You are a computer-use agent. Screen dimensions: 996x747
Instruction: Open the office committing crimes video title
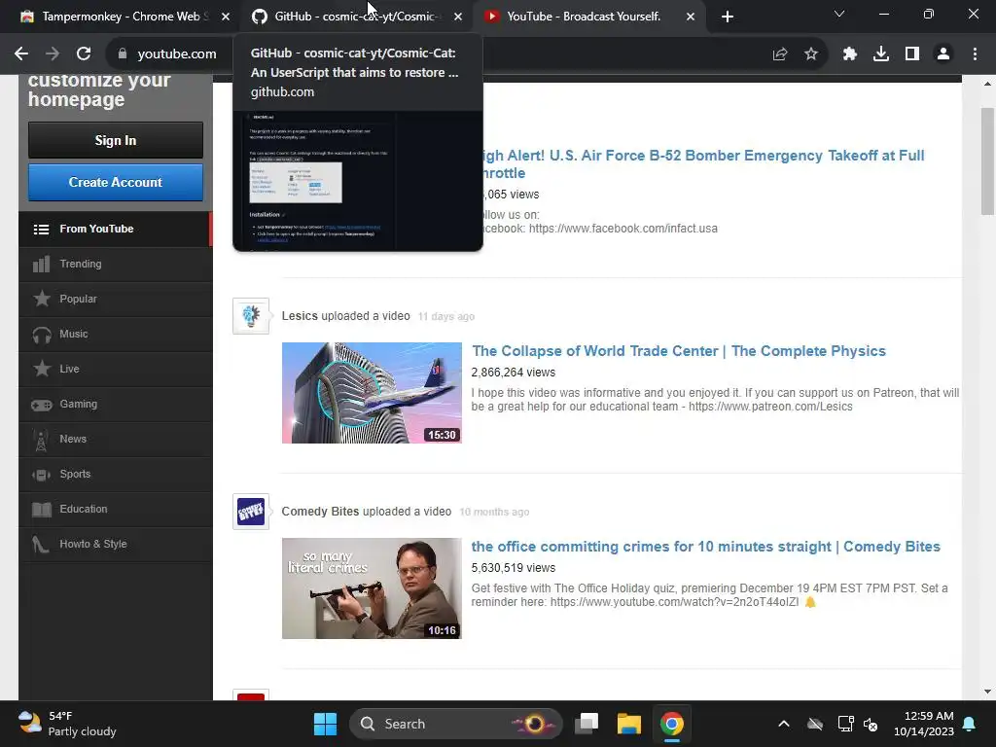point(706,547)
